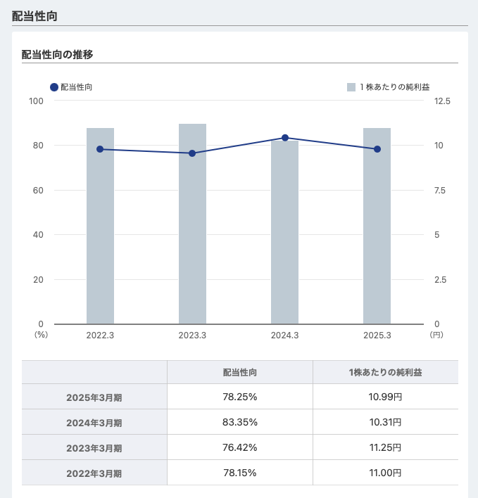478x498 pixels.
Task: Select the 2024.3 payout ratio data point
Action: tap(285, 138)
